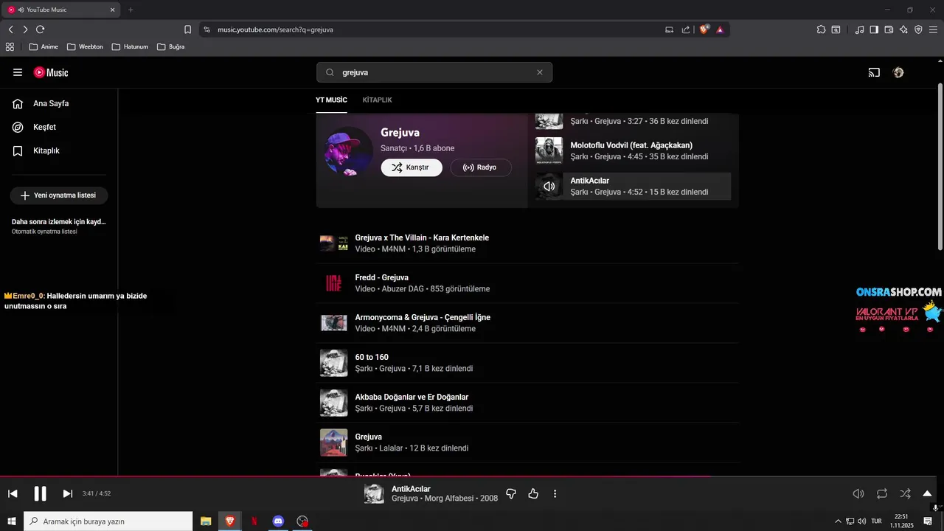The image size is (944, 531).
Task: Click the search magnifier icon
Action: coord(330,72)
